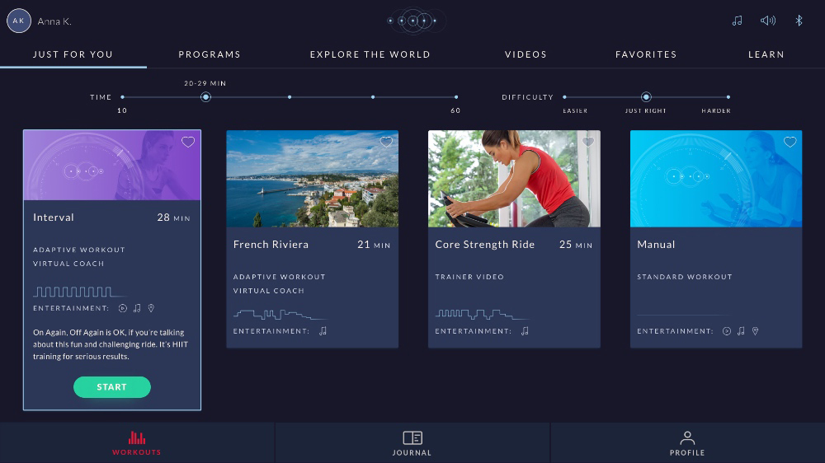Favorite the Interval workout heart
Screen dimensions: 825x463
188,142
